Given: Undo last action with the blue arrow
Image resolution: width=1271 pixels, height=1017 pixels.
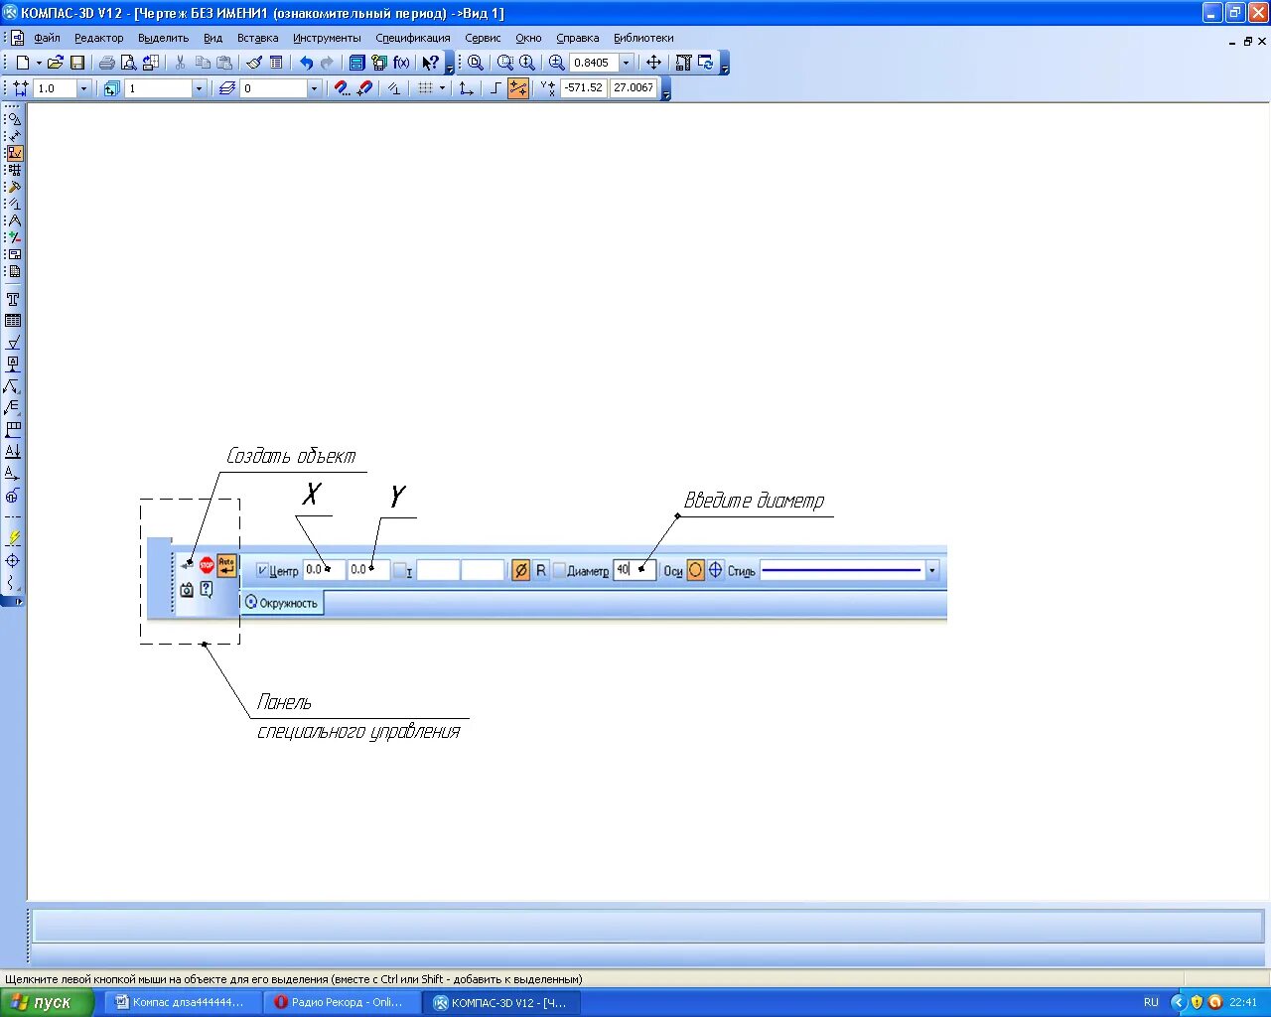Looking at the screenshot, I should tap(306, 63).
